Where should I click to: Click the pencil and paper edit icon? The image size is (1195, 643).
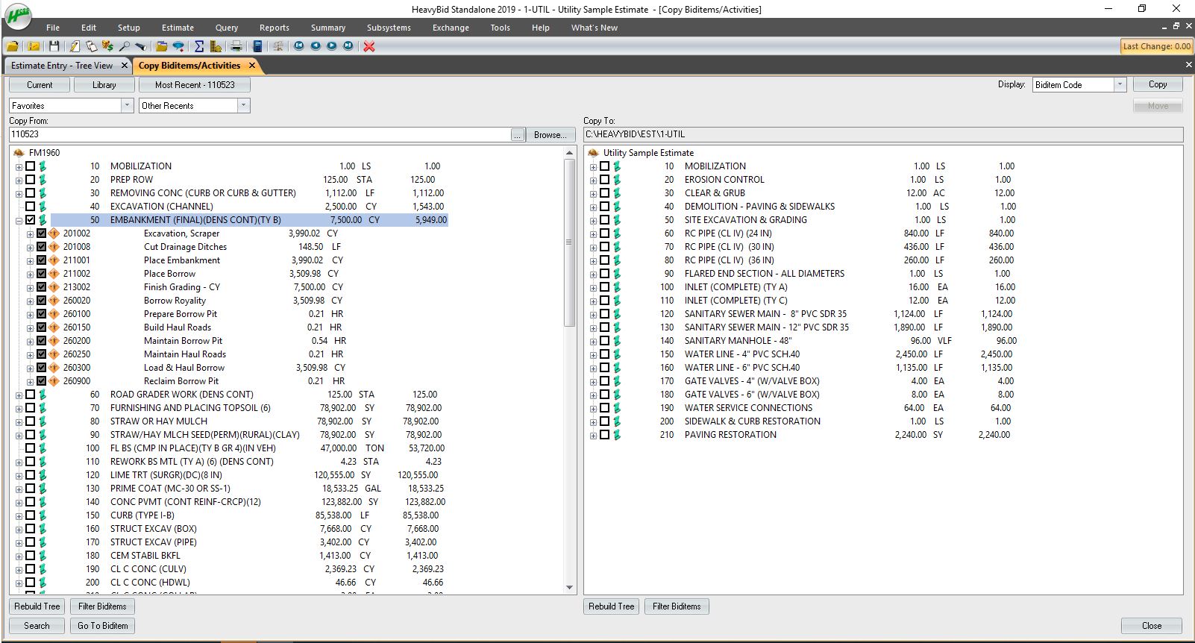(75, 46)
